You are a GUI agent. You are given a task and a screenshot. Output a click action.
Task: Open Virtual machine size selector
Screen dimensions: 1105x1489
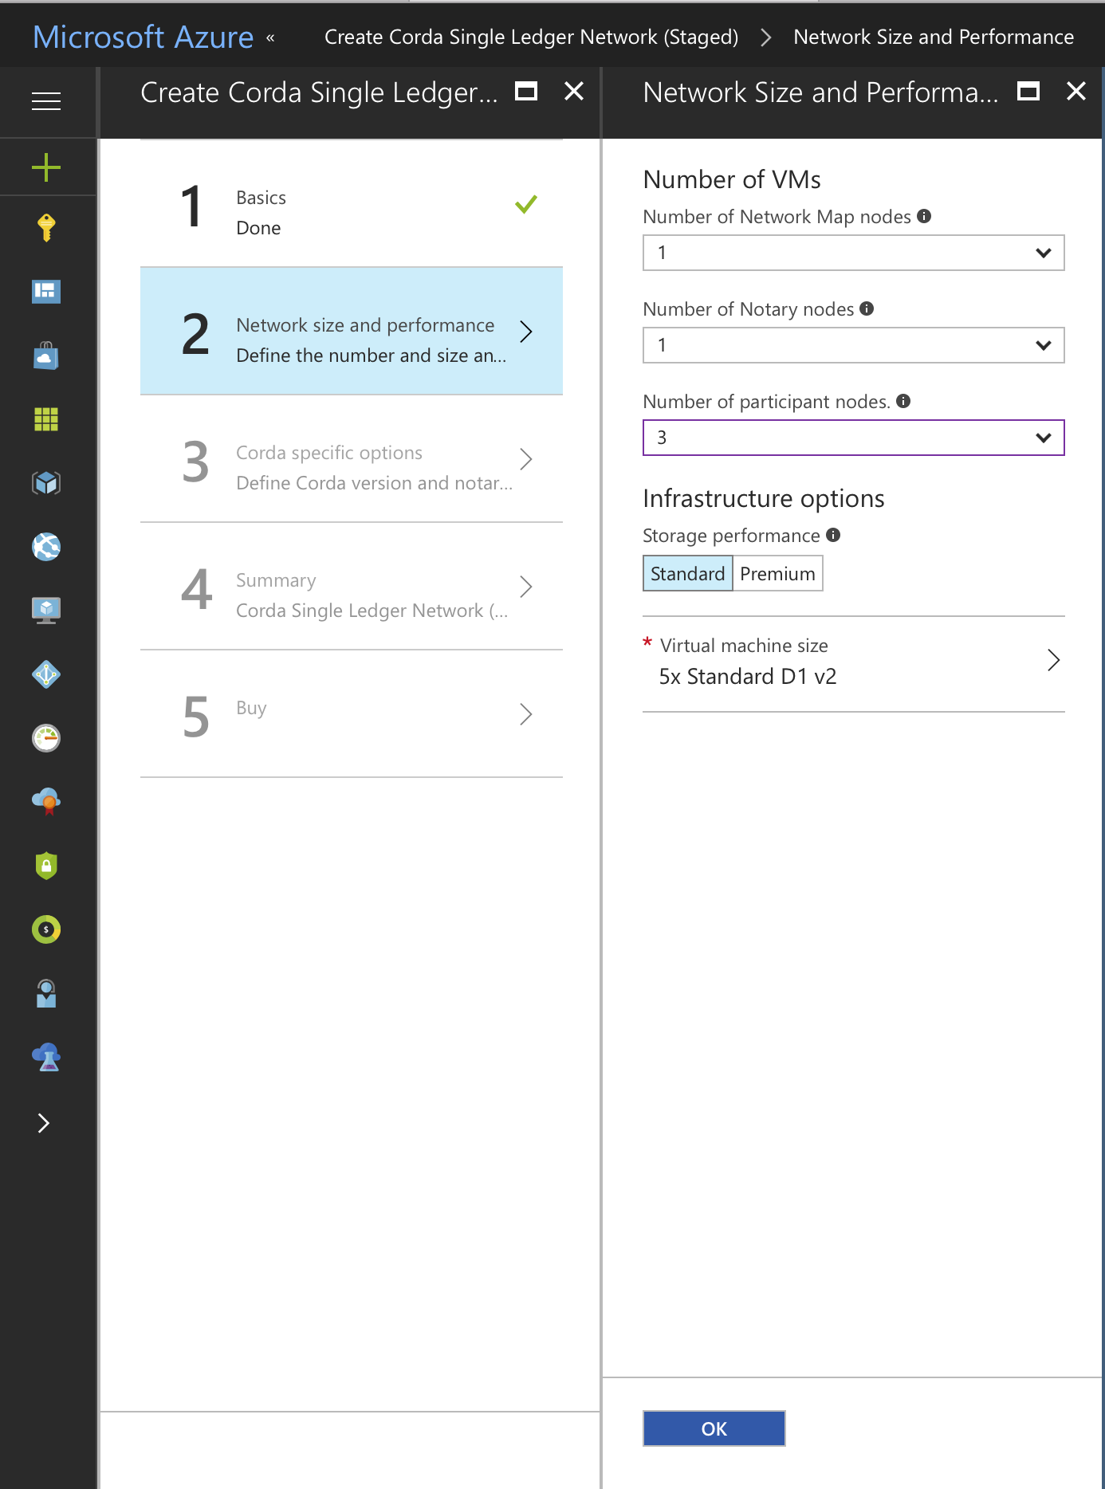click(x=853, y=662)
